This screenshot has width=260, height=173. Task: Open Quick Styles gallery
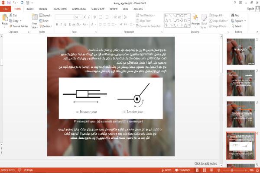pos(204,21)
